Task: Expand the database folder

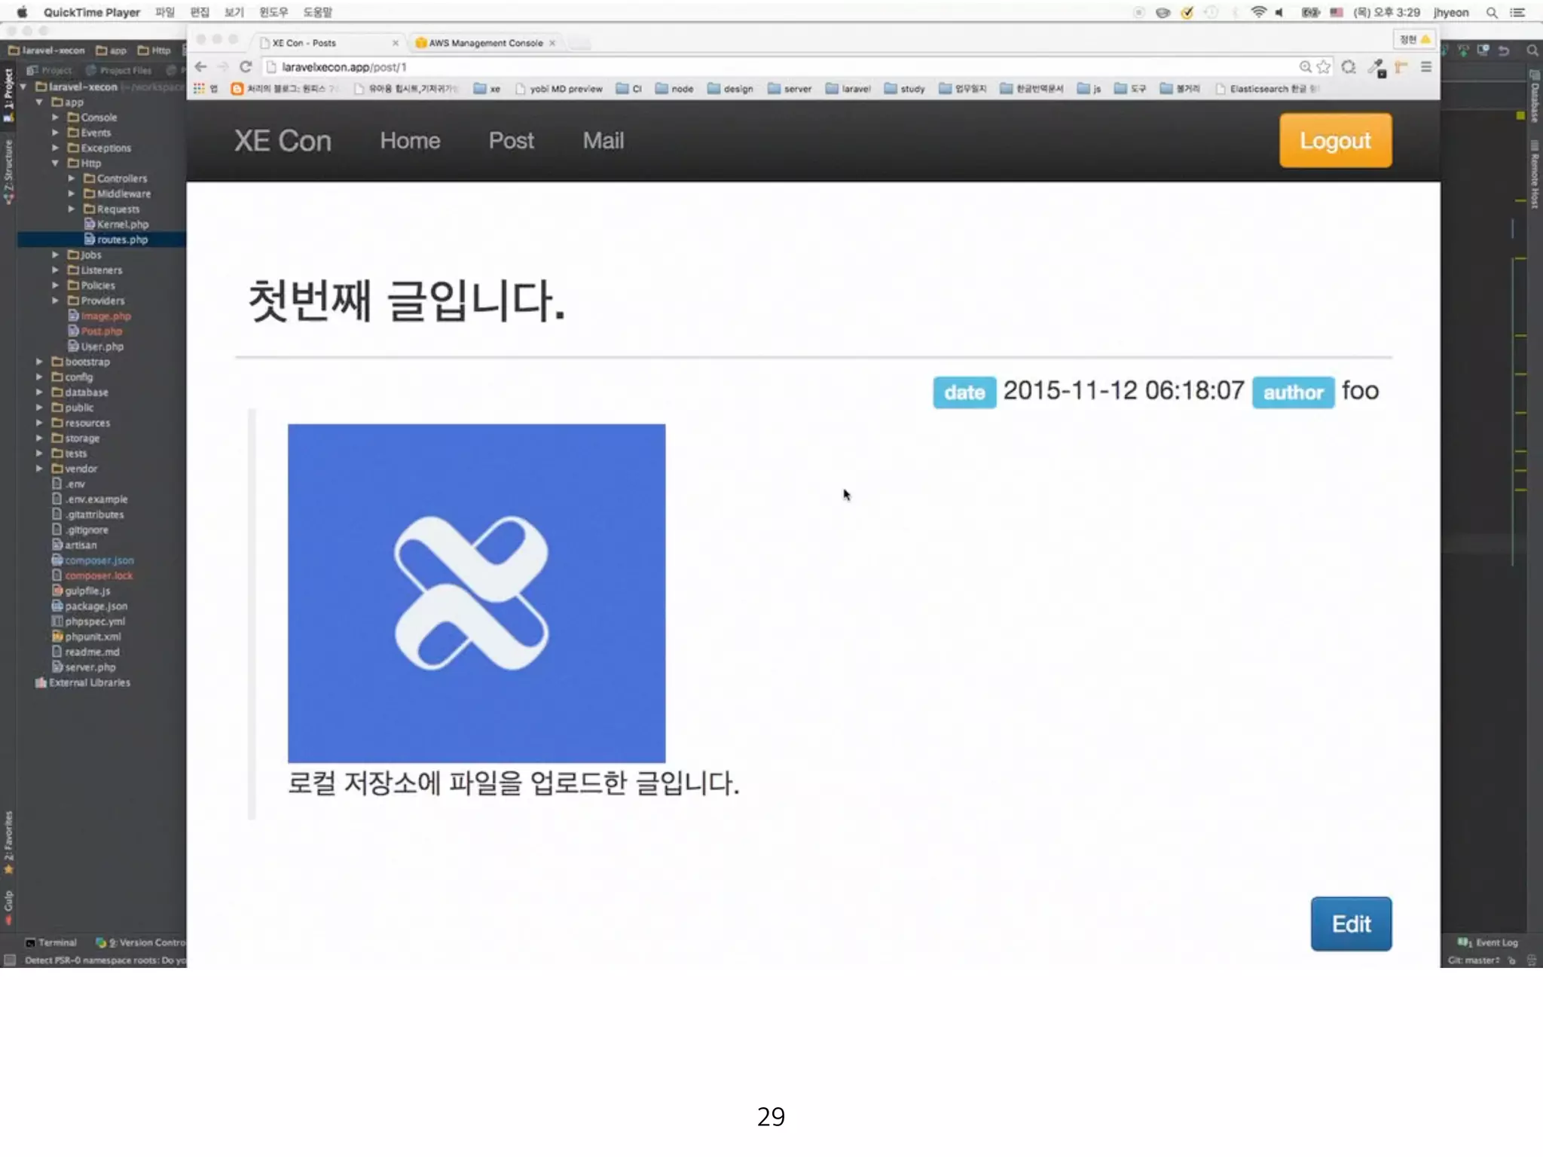Action: pyautogui.click(x=39, y=392)
